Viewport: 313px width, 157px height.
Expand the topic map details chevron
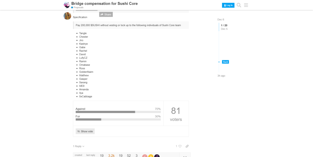click(x=185, y=156)
